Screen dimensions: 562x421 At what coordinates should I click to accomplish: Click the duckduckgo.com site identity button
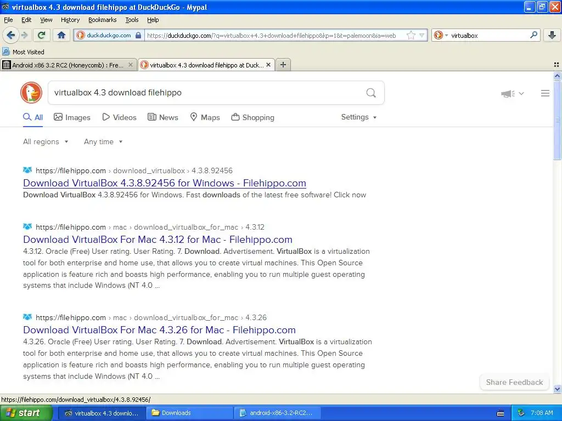click(109, 35)
